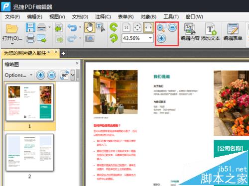Rotate view with the lower green arrow
This screenshot has width=249, height=186.
114,38
